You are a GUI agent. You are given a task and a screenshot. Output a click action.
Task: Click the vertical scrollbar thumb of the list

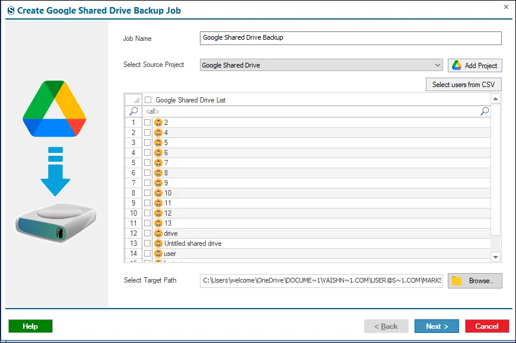click(x=495, y=169)
